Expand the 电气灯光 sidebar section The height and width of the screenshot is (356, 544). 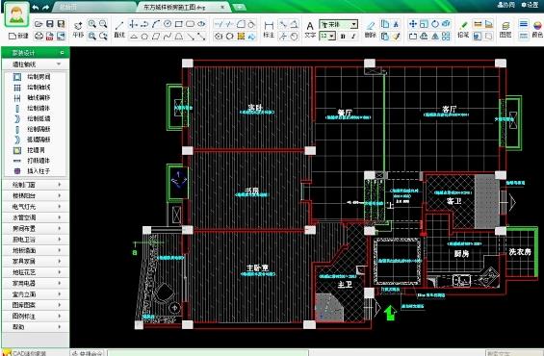click(x=36, y=207)
